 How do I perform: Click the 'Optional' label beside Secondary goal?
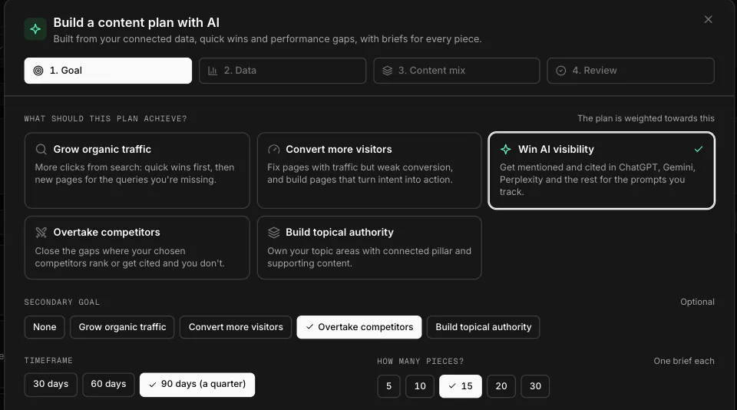point(697,302)
